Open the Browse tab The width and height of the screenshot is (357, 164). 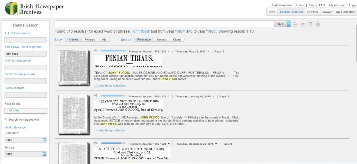313,12
